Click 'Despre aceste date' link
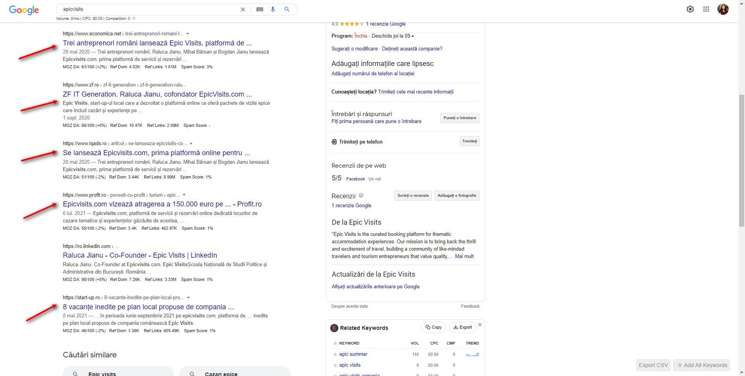The width and height of the screenshot is (745, 376). pos(350,307)
